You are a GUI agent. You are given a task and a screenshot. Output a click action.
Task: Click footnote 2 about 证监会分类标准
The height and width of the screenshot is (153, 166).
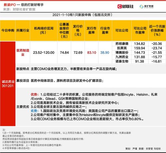21,142
